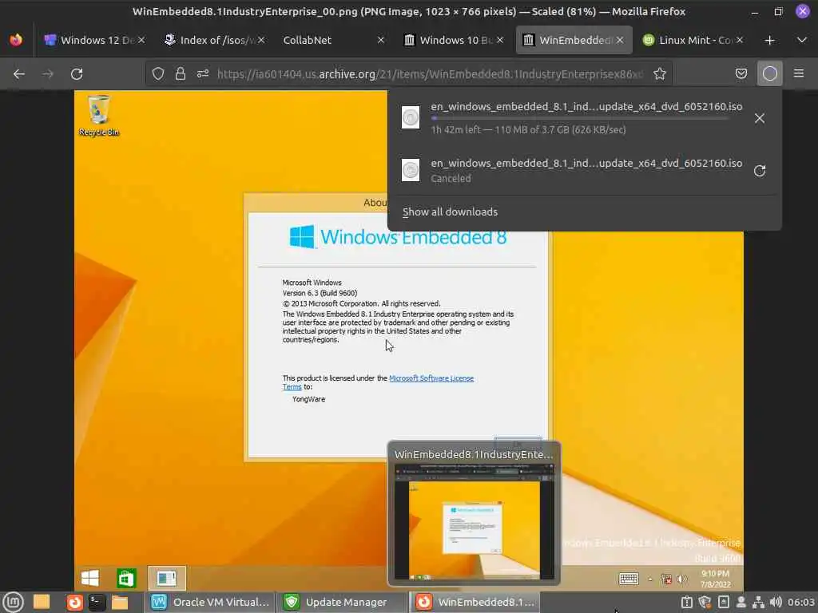
Task: Close the WinEmbedded tab
Action: (x=620, y=40)
